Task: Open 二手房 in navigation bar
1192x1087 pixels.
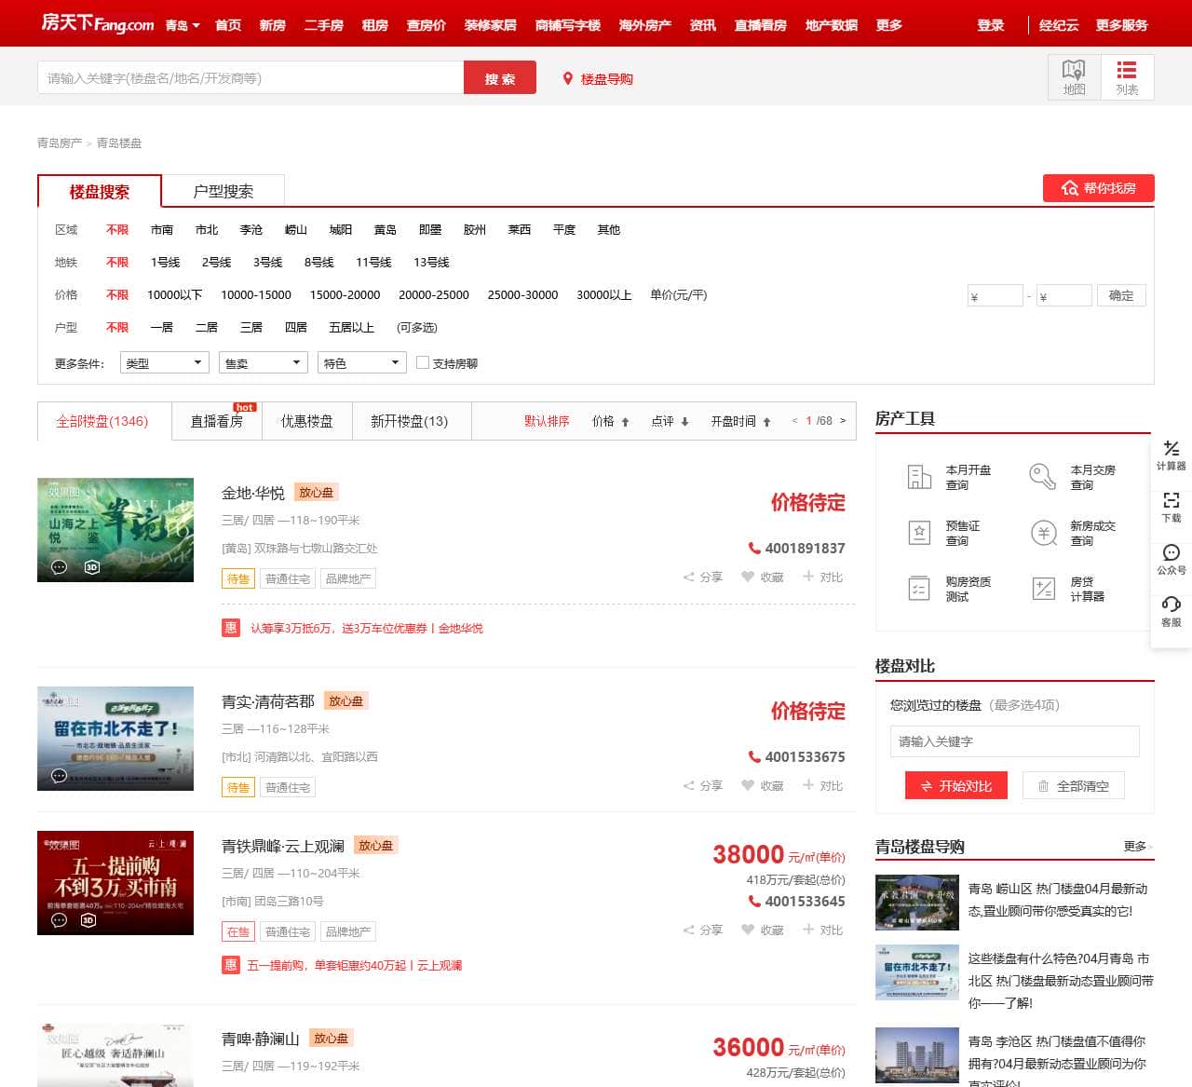Action: tap(323, 25)
